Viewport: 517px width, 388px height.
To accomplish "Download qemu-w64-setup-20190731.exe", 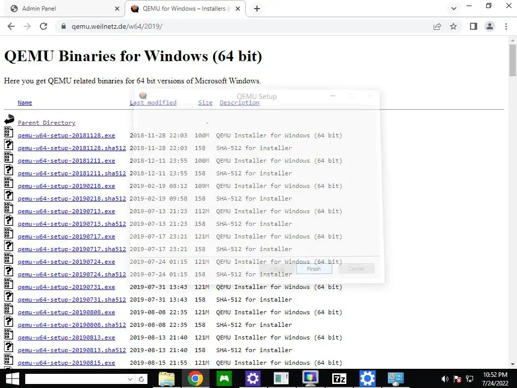I will tap(66, 287).
